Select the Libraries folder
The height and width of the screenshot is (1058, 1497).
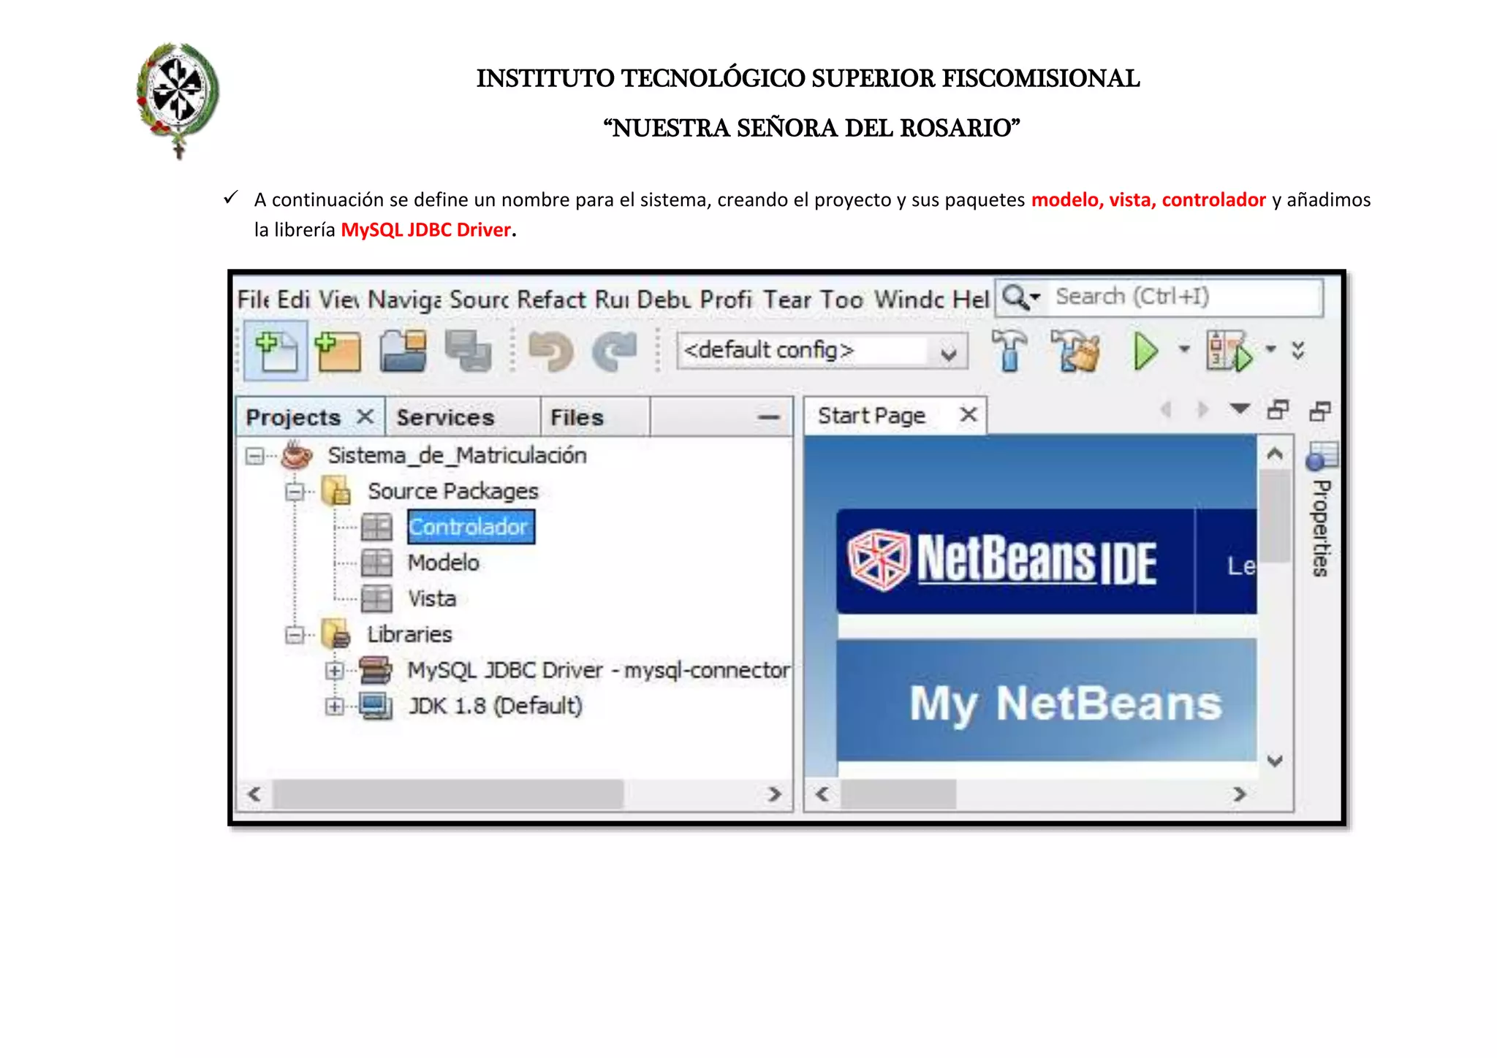coord(409,634)
